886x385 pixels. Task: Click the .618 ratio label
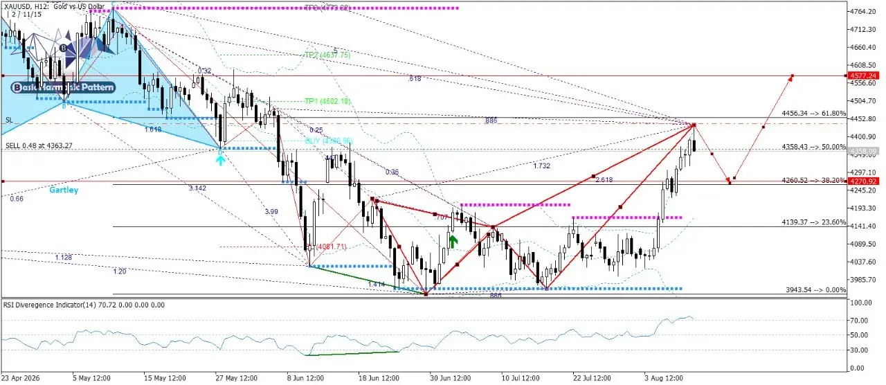coord(415,80)
